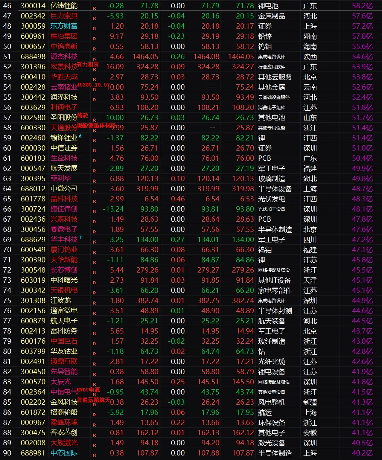Click 行业应用软件 industry cell
The width and height of the screenshot is (382, 460).
coord(272,67)
